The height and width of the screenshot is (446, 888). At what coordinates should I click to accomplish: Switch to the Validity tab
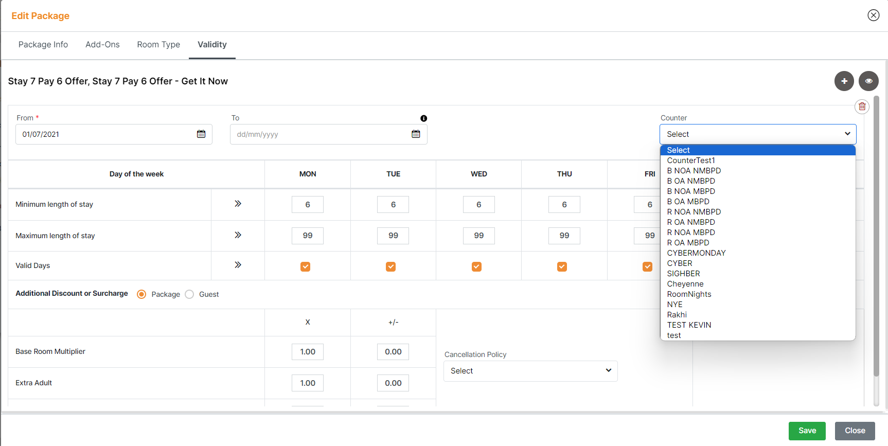coord(212,45)
